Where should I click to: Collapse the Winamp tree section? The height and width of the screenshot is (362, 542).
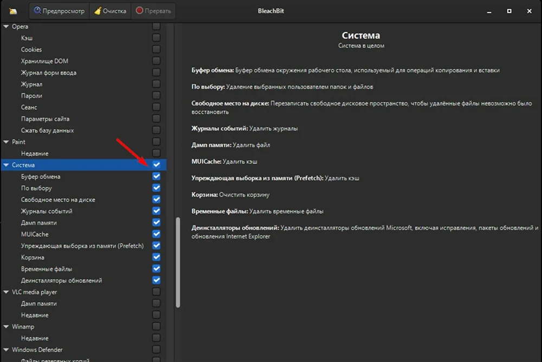pyautogui.click(x=7, y=327)
